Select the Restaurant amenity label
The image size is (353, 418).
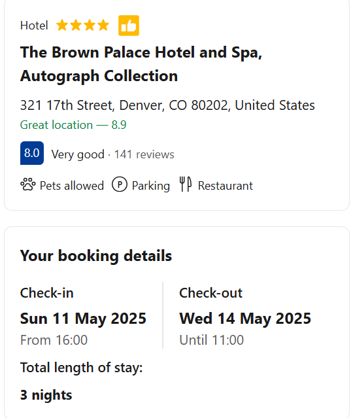tap(226, 186)
